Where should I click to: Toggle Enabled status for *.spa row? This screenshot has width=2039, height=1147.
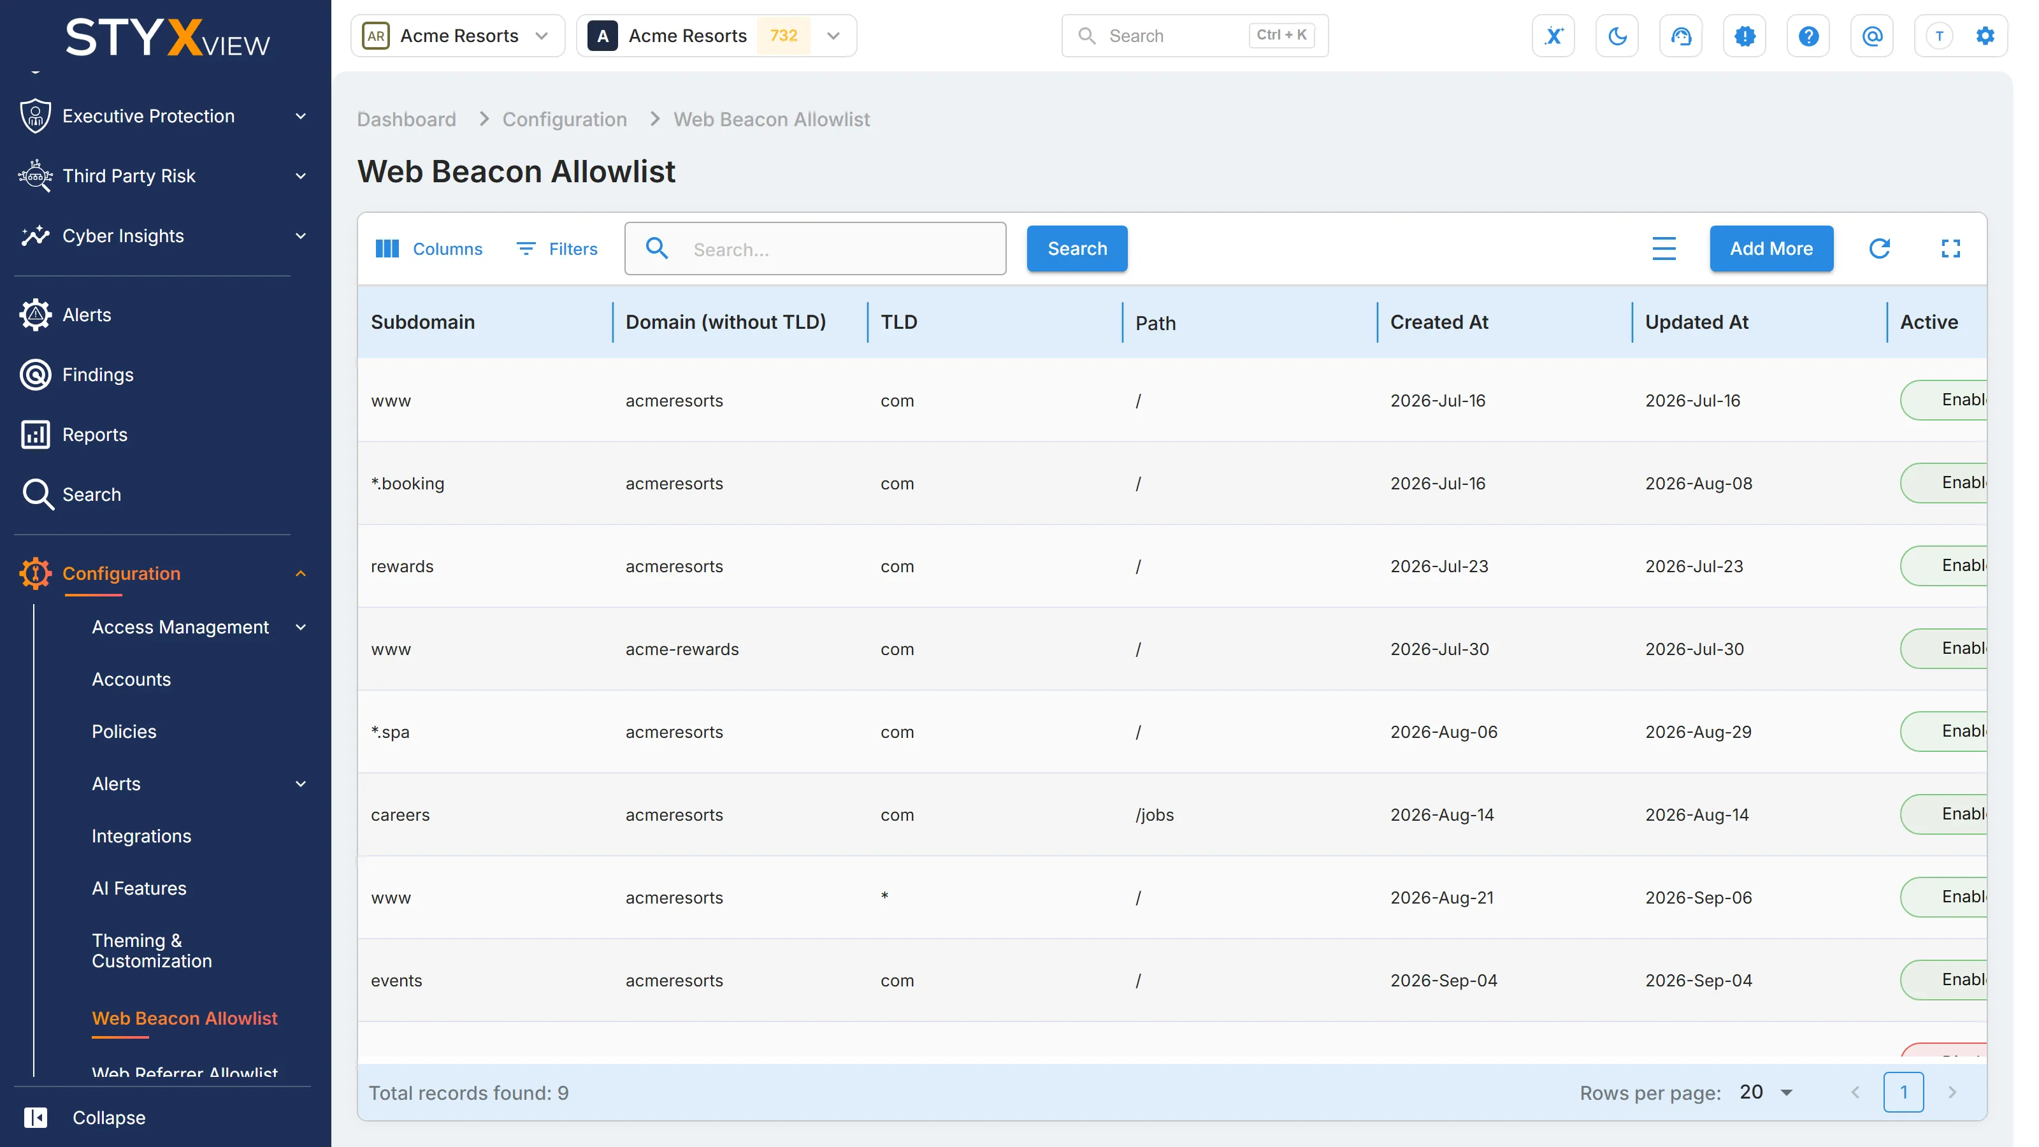[1944, 732]
